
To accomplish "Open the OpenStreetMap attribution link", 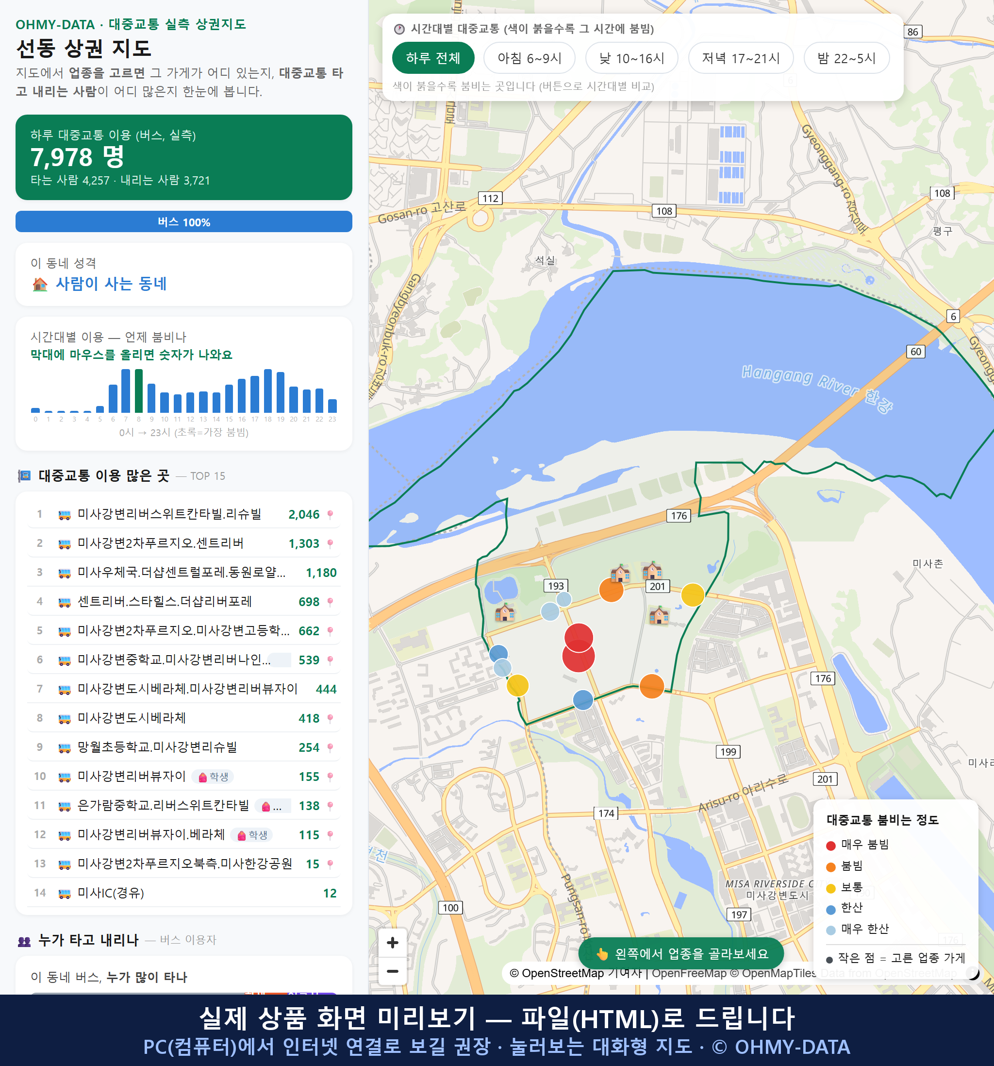I will point(556,973).
